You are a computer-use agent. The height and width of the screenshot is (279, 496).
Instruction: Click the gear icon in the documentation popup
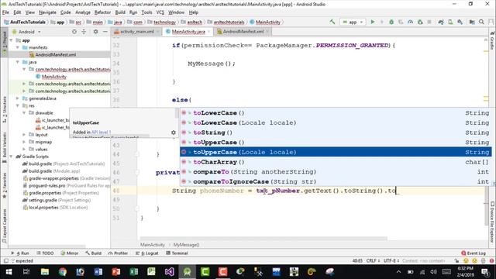[174, 133]
